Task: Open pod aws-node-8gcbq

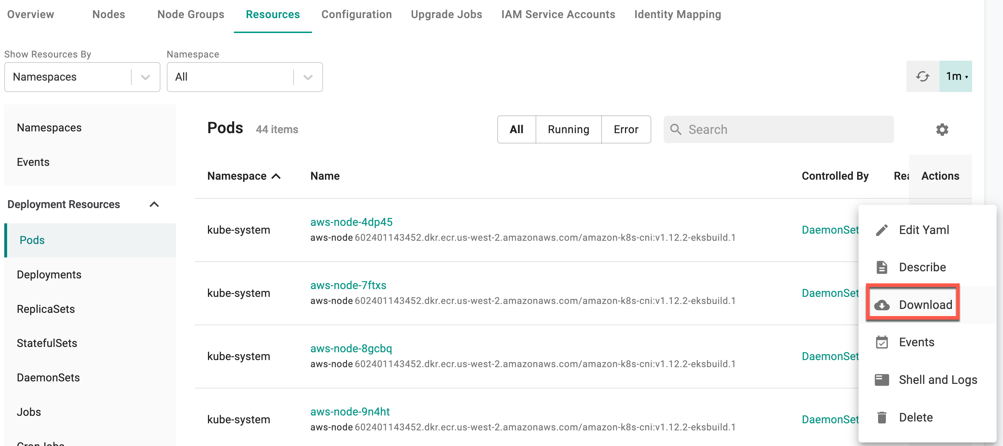Action: [351, 348]
